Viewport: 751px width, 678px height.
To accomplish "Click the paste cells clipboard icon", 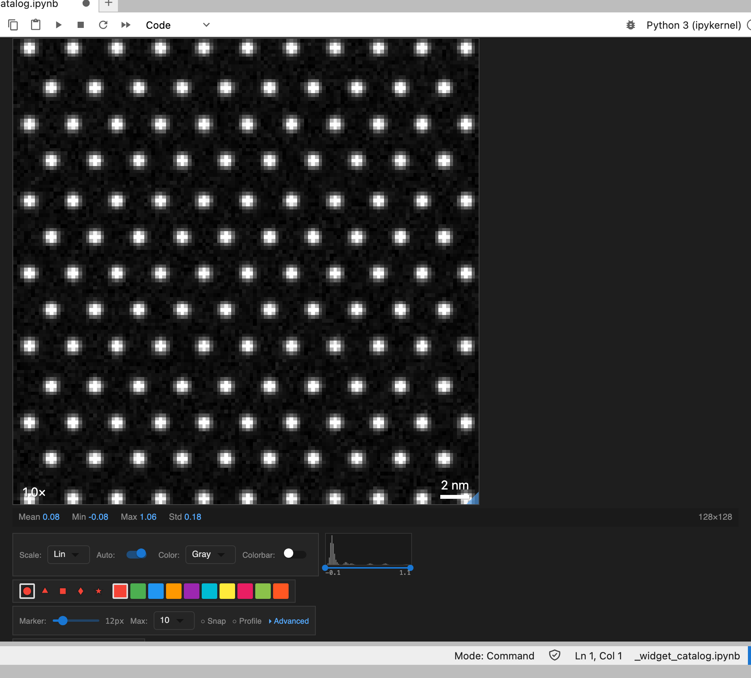I will pyautogui.click(x=36, y=25).
